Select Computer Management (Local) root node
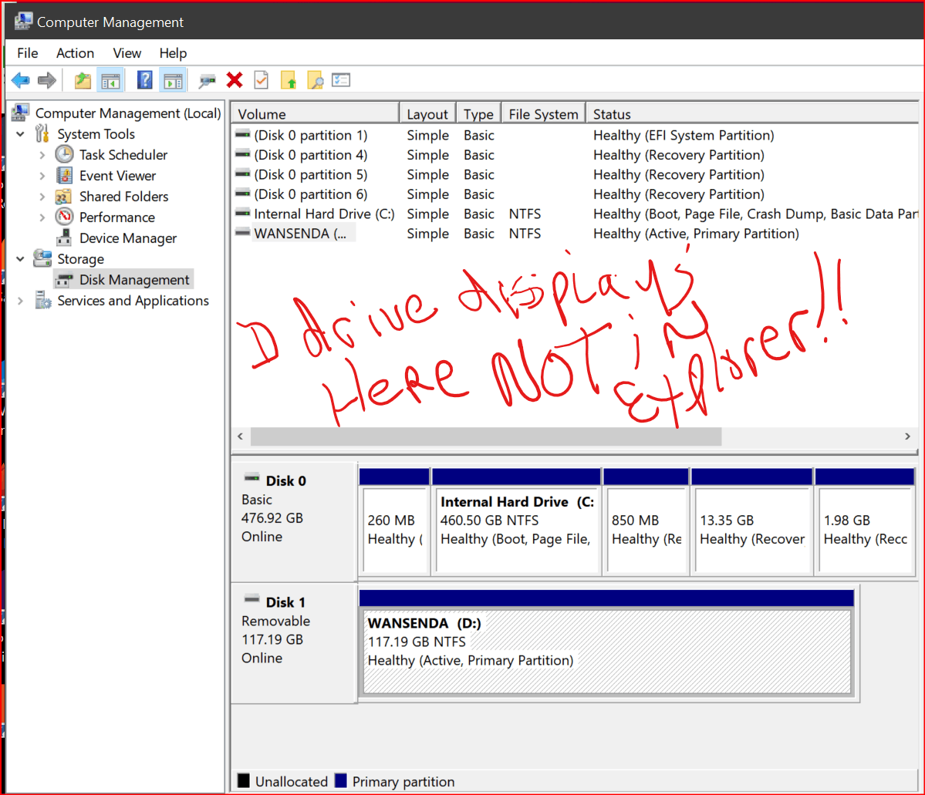Image resolution: width=925 pixels, height=795 pixels. click(116, 113)
